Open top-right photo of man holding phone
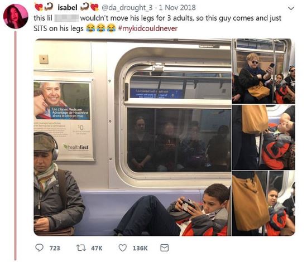307x262 pixels. [263, 71]
